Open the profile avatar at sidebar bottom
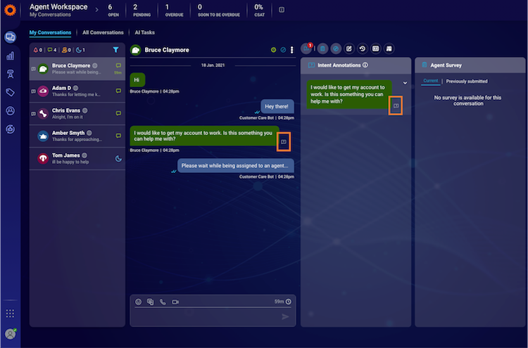 click(x=11, y=334)
